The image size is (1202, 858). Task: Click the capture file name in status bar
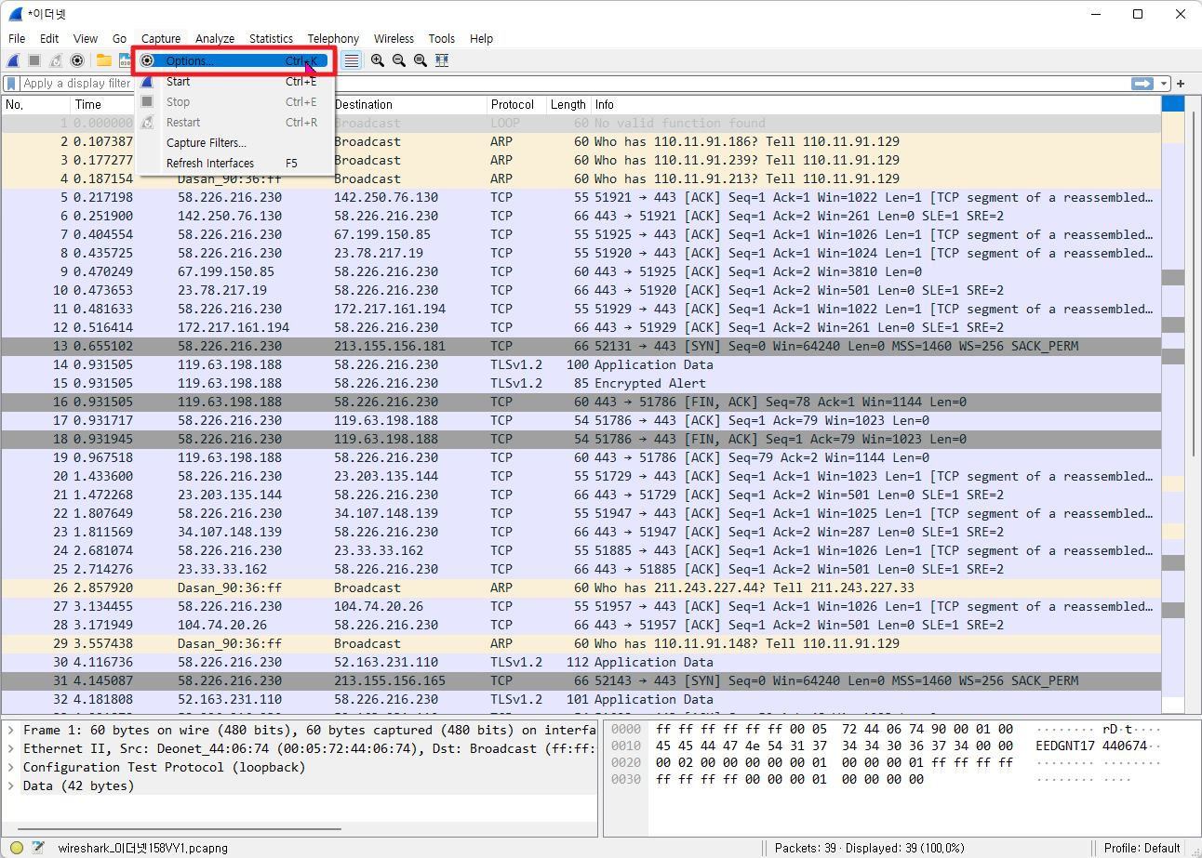(143, 848)
